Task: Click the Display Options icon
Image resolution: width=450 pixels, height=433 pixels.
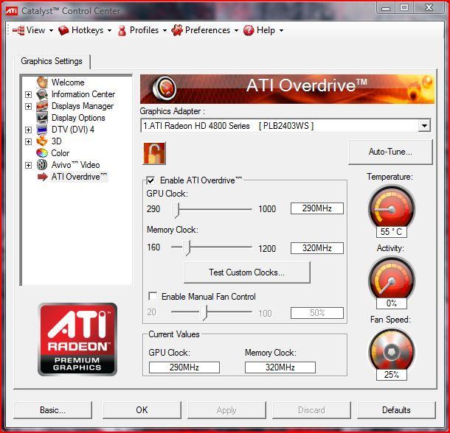Action: 42,118
